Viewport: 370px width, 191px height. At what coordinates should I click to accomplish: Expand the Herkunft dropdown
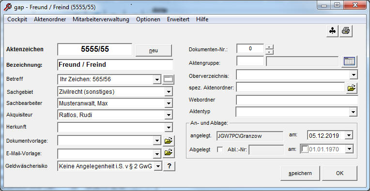[x=168, y=127]
